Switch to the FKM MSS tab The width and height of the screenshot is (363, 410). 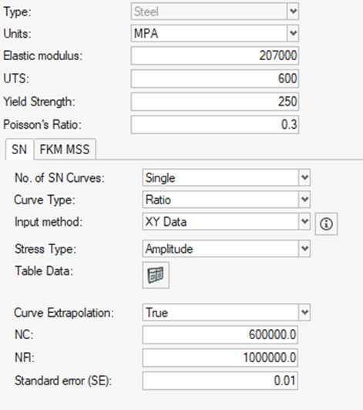(x=65, y=150)
